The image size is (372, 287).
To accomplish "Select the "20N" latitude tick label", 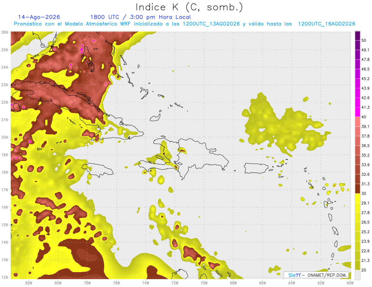I will [x=5, y=137].
